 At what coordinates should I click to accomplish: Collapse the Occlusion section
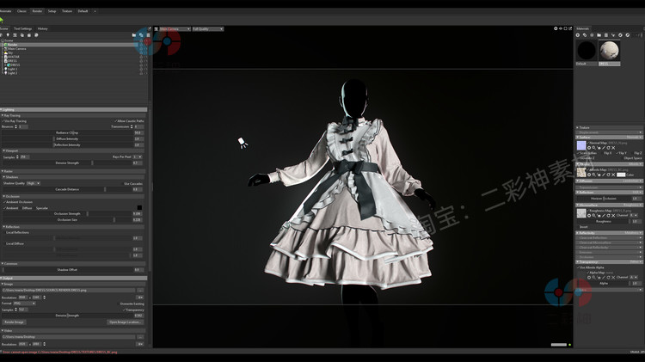73,197
